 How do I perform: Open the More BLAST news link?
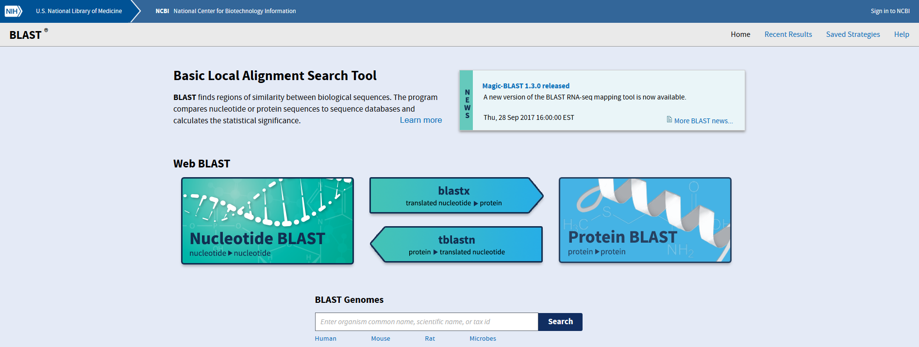(703, 121)
